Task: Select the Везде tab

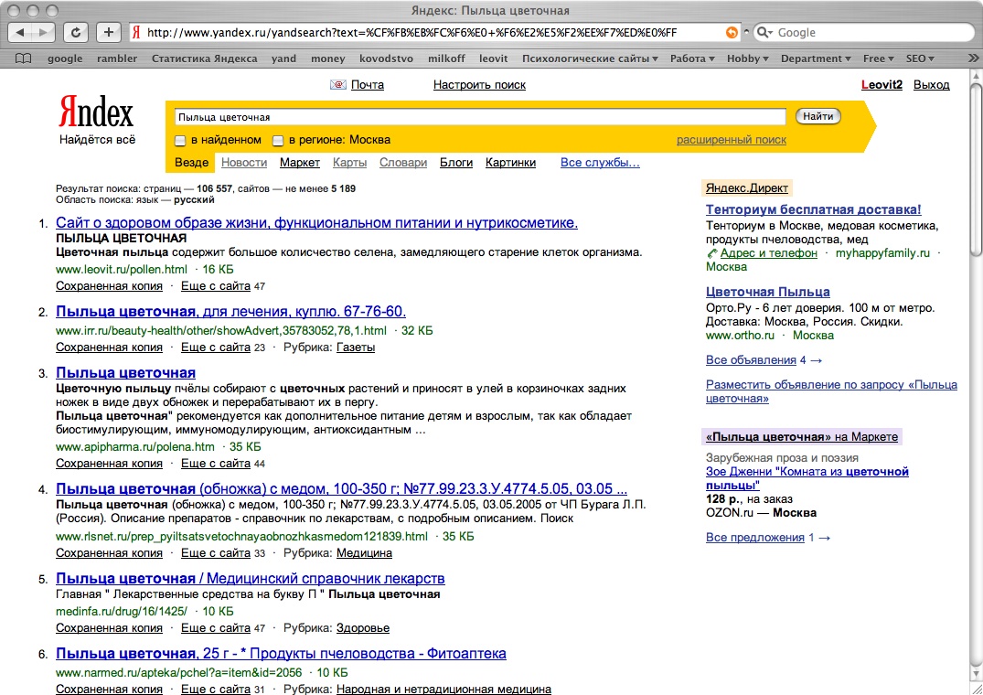Action: tap(191, 162)
